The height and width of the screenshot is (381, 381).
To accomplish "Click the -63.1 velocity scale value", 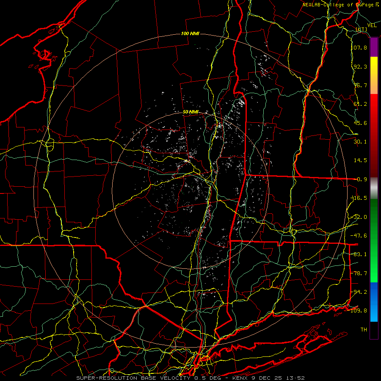I will [359, 254].
